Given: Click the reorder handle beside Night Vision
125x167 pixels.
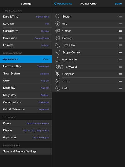Looking at the screenshot, I should click(121, 60).
